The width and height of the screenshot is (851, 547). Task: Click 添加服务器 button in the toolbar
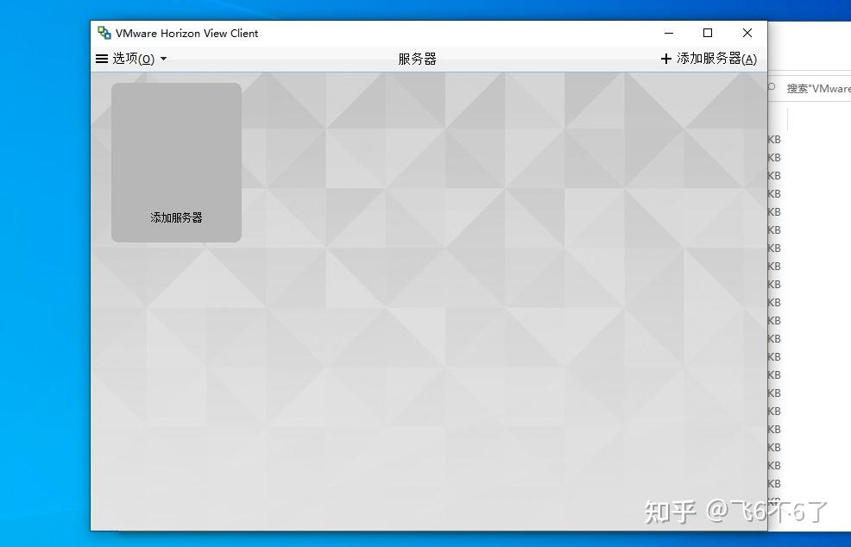709,59
